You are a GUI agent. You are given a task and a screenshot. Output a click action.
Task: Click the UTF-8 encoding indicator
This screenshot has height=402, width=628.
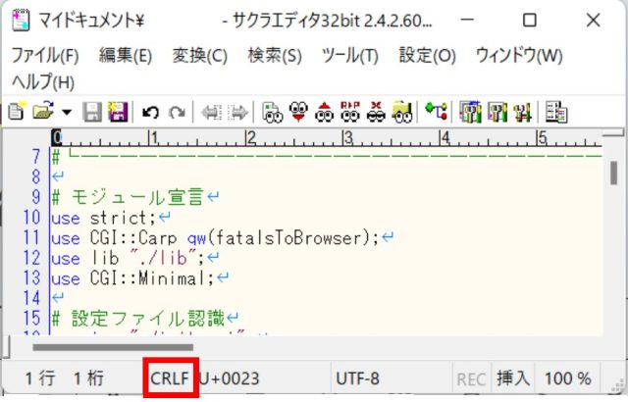357,378
